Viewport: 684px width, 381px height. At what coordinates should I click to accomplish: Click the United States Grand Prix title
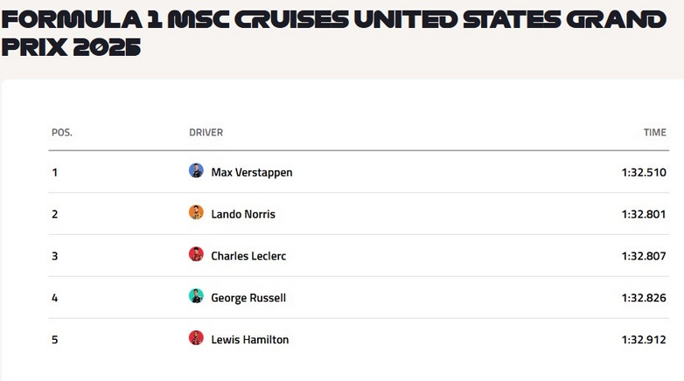(x=332, y=33)
